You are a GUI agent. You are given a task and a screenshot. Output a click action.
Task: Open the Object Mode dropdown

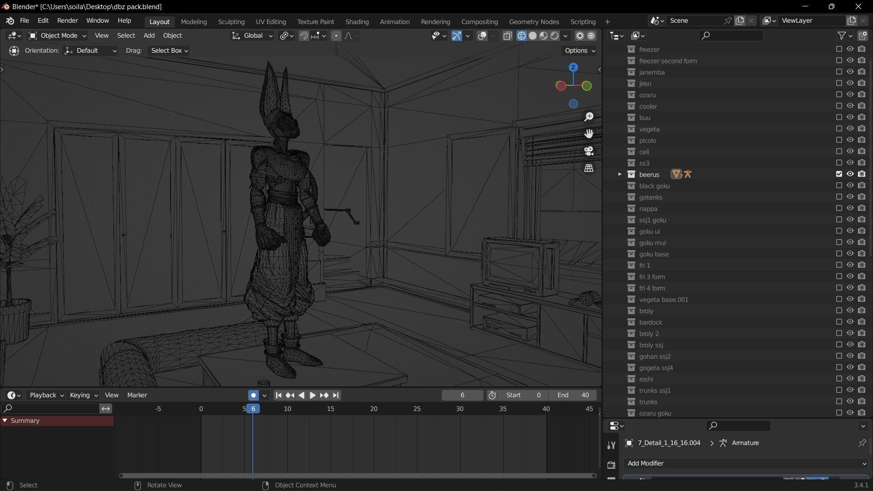point(57,35)
